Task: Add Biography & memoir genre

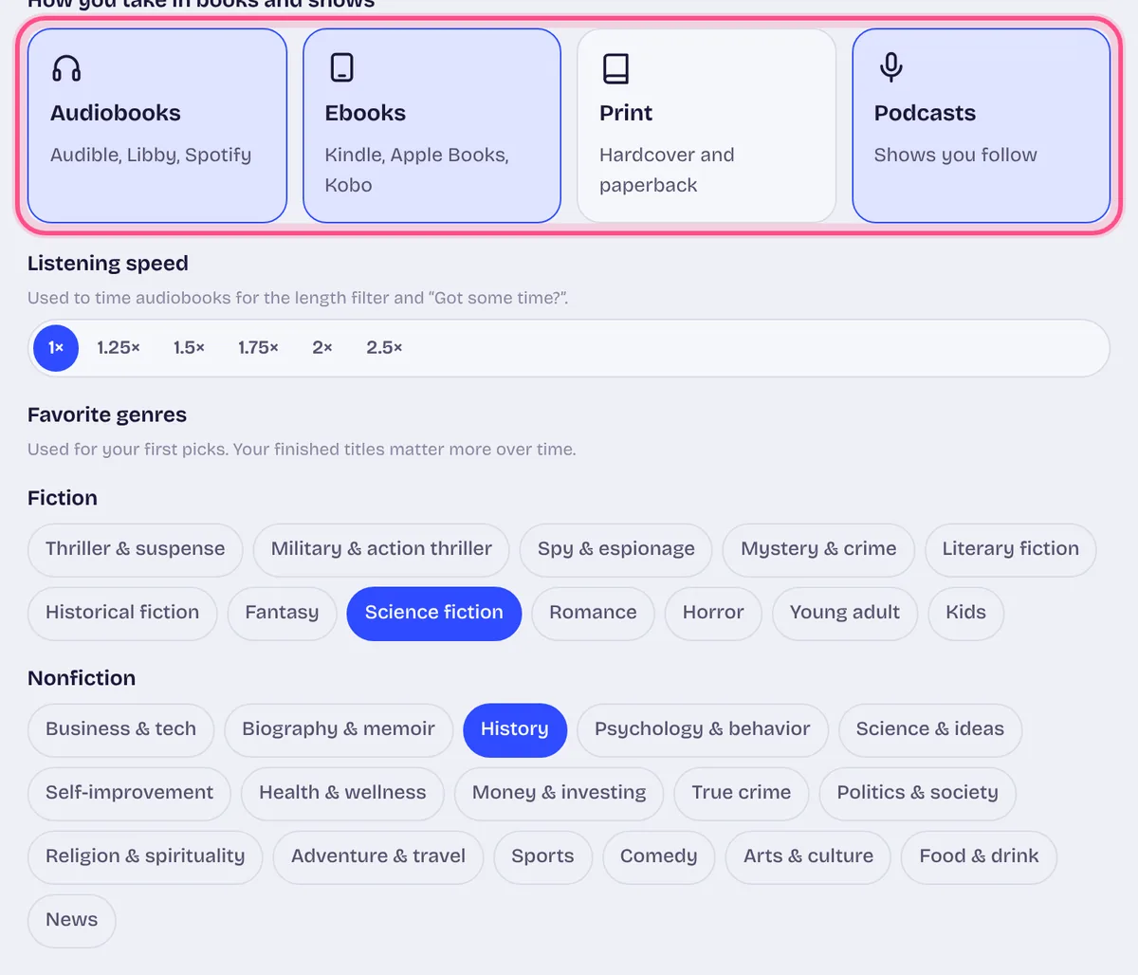Action: point(339,729)
